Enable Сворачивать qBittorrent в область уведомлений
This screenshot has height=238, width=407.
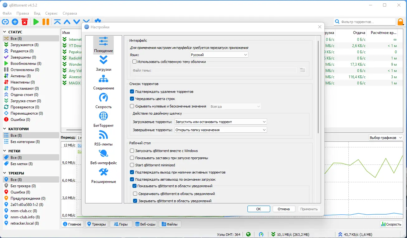click(x=135, y=194)
